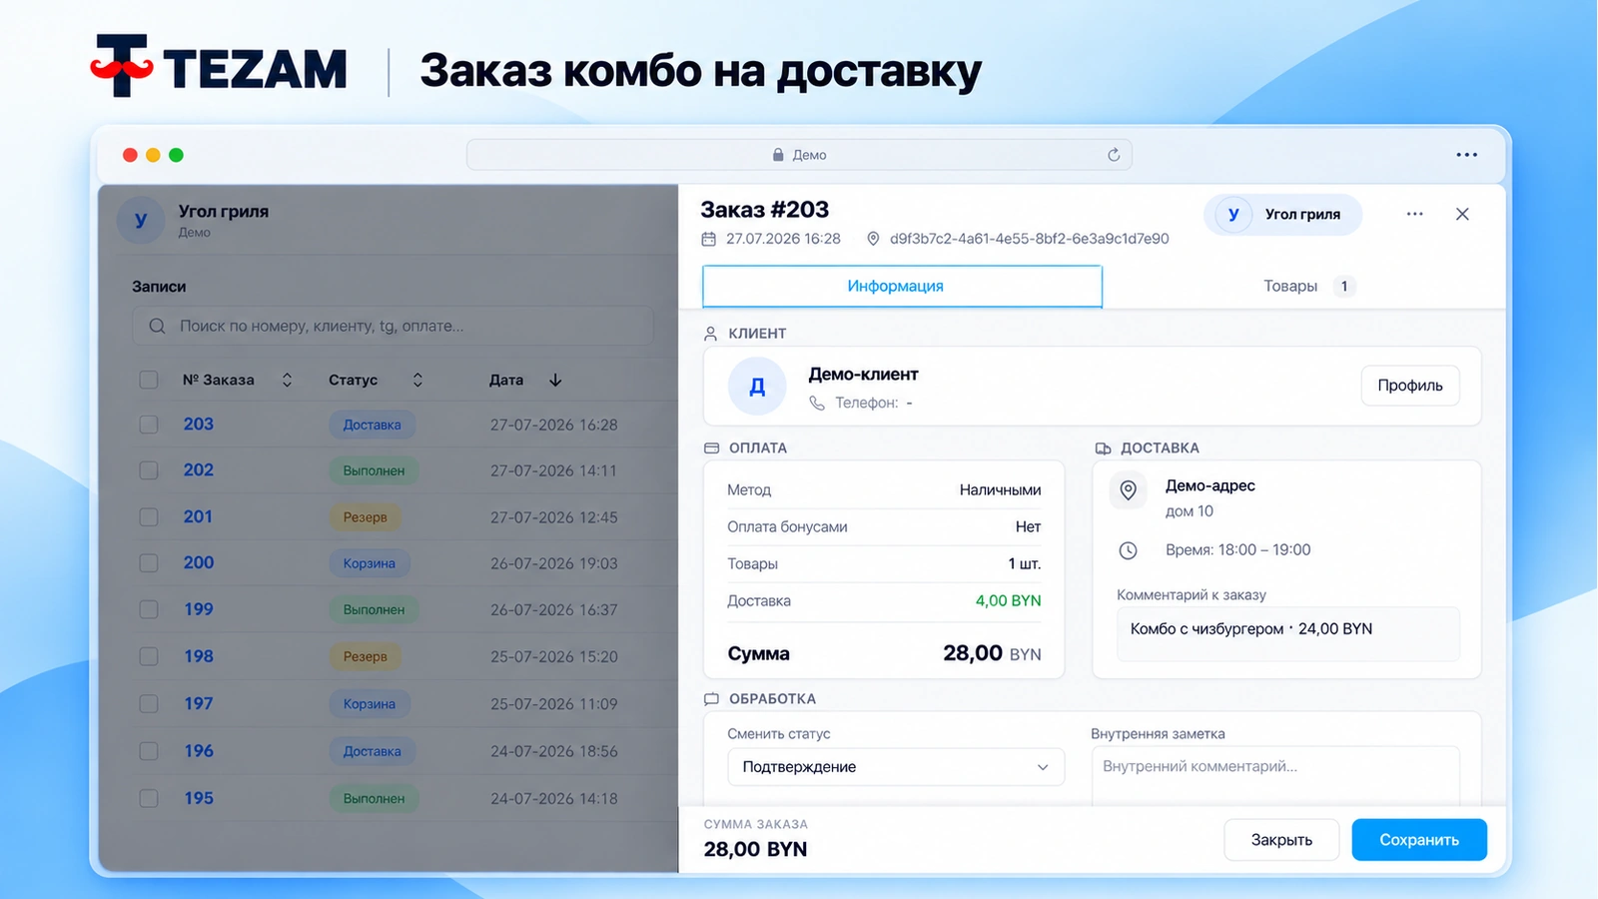Check the box for order 202
The image size is (1598, 899).
coord(149,470)
